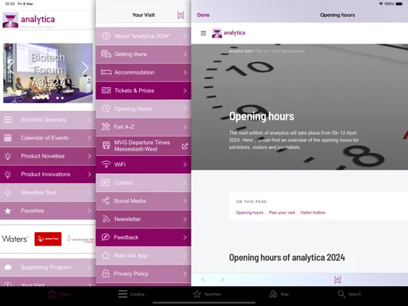Open Novelties Tour via its chevron
The image size is (408, 306).
(x=89, y=193)
